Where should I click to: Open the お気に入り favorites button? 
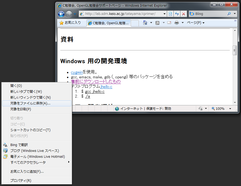pyautogui.click(x=70, y=23)
